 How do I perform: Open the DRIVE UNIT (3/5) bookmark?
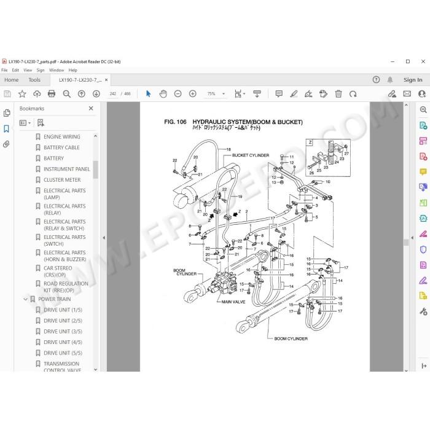[63, 331]
